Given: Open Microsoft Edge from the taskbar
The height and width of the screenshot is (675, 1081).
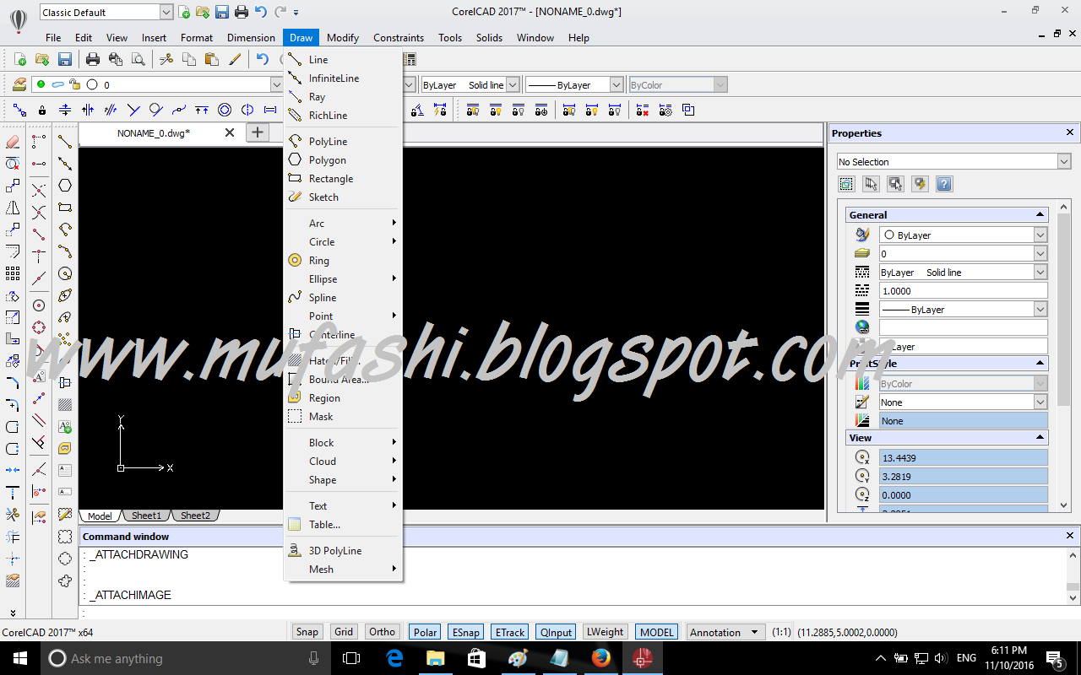Looking at the screenshot, I should (x=394, y=658).
